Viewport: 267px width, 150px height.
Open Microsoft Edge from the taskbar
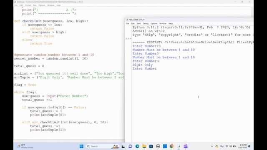(x=137, y=146)
